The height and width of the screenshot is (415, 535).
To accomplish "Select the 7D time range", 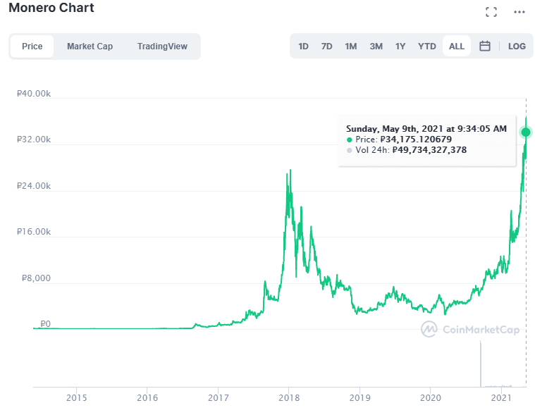I will pos(326,47).
